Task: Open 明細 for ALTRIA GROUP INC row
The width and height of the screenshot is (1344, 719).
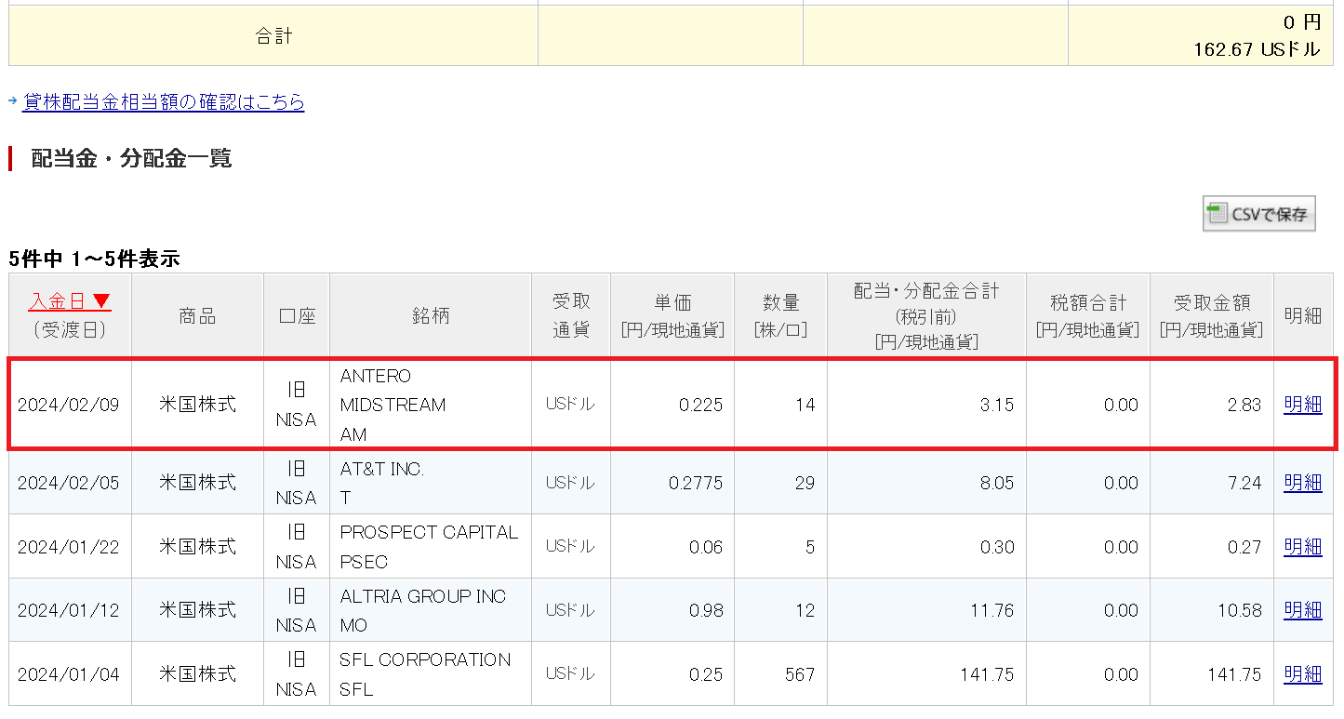Action: click(x=1302, y=610)
